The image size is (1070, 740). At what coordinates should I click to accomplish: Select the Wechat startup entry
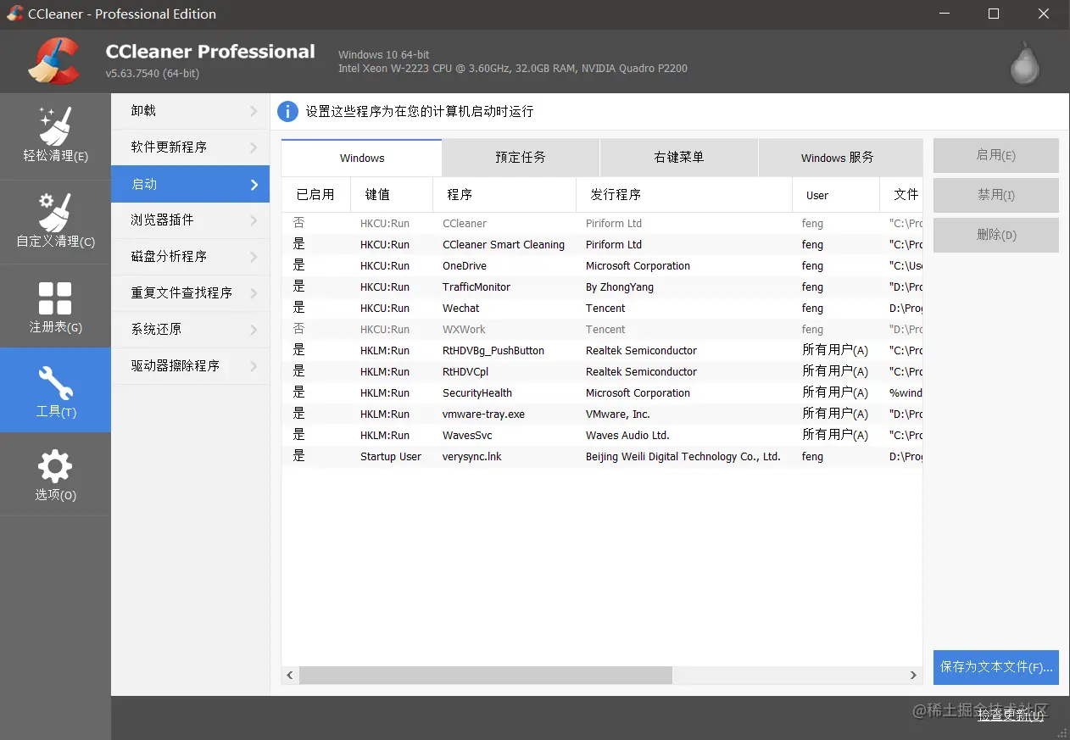(602, 309)
